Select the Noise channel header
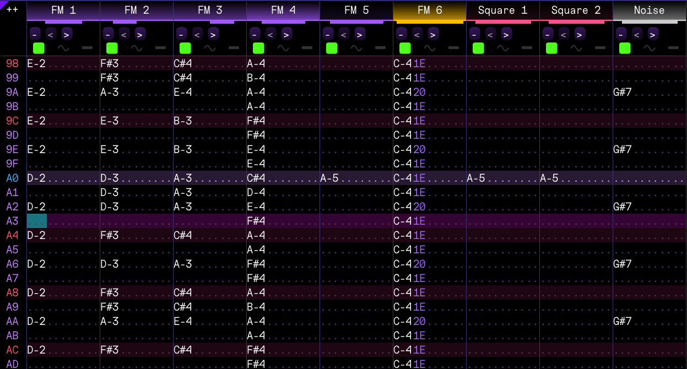Viewport: 687px width, 369px height. click(649, 10)
